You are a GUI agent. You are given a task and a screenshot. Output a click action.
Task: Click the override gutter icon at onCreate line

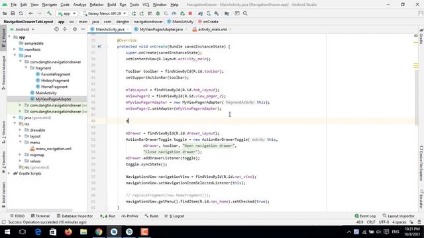click(x=99, y=46)
